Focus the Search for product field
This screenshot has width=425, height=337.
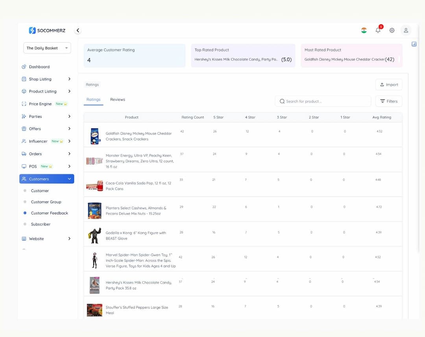point(323,101)
